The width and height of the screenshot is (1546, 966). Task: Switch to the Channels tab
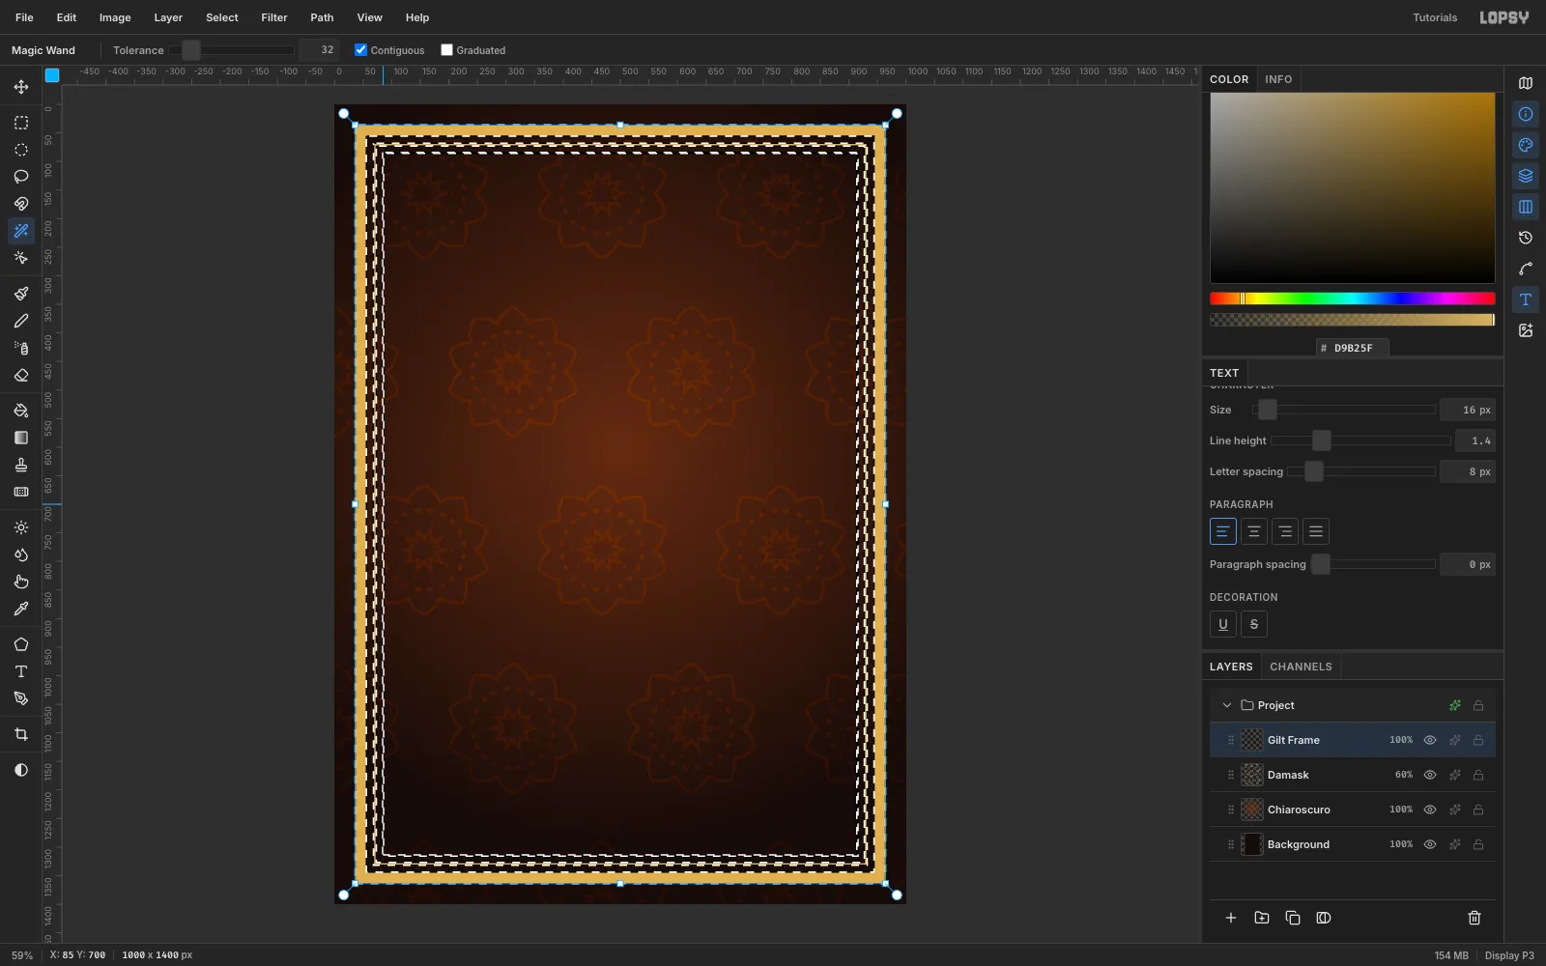click(1301, 667)
